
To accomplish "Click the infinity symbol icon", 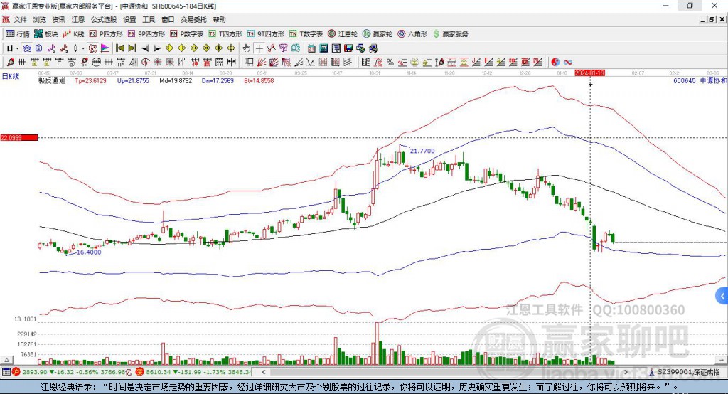I will (x=568, y=62).
